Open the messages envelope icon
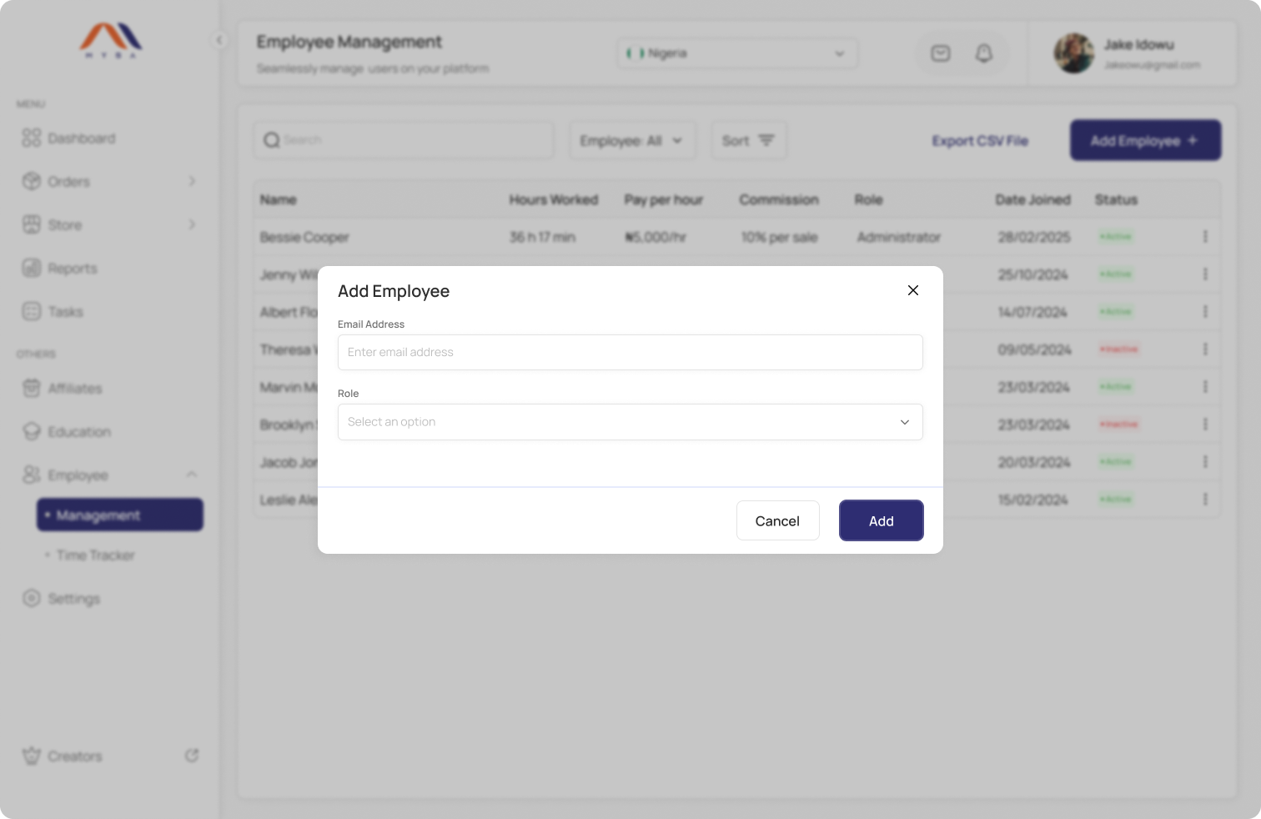This screenshot has height=819, width=1261. (x=941, y=53)
